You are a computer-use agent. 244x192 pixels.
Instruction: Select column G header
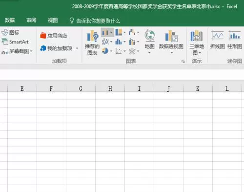point(81,88)
